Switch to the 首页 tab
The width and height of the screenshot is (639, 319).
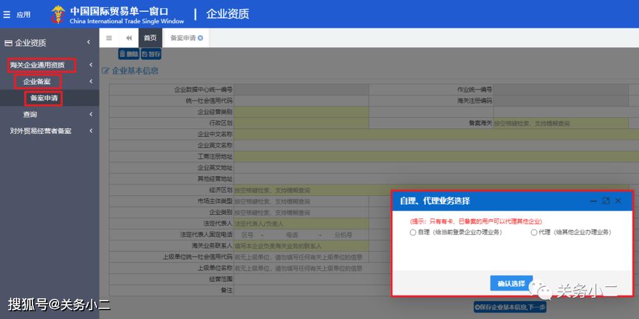pyautogui.click(x=150, y=38)
